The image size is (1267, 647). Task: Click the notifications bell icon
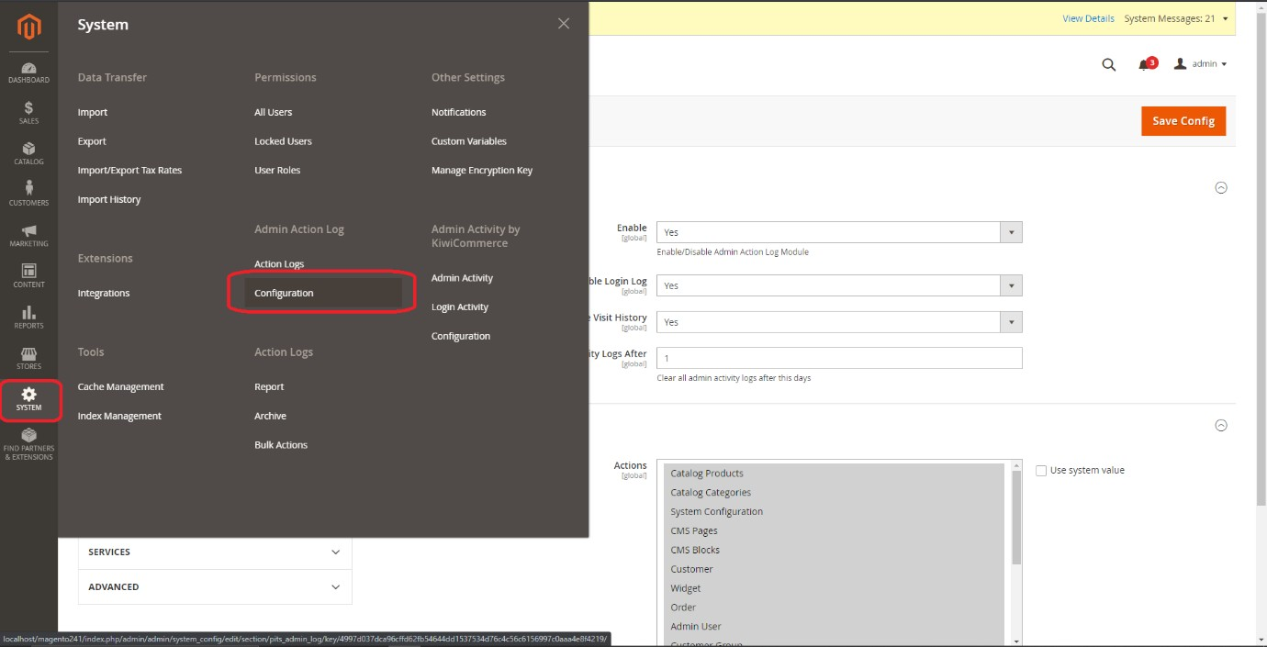coord(1144,64)
